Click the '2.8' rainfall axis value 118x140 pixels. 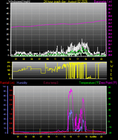11,100
